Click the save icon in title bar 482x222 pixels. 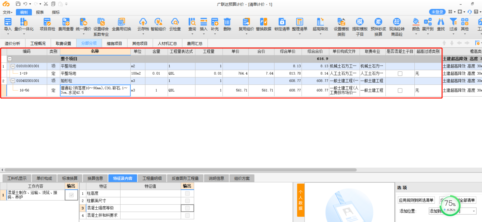(x=18, y=4)
